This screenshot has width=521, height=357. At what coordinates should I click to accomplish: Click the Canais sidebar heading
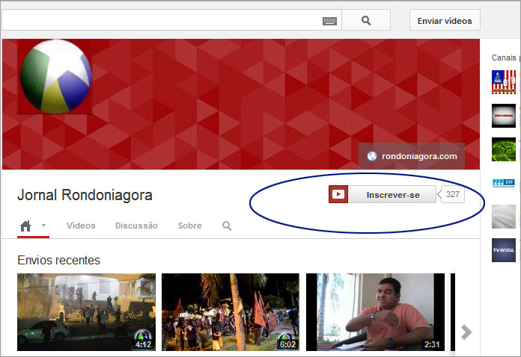click(x=504, y=58)
